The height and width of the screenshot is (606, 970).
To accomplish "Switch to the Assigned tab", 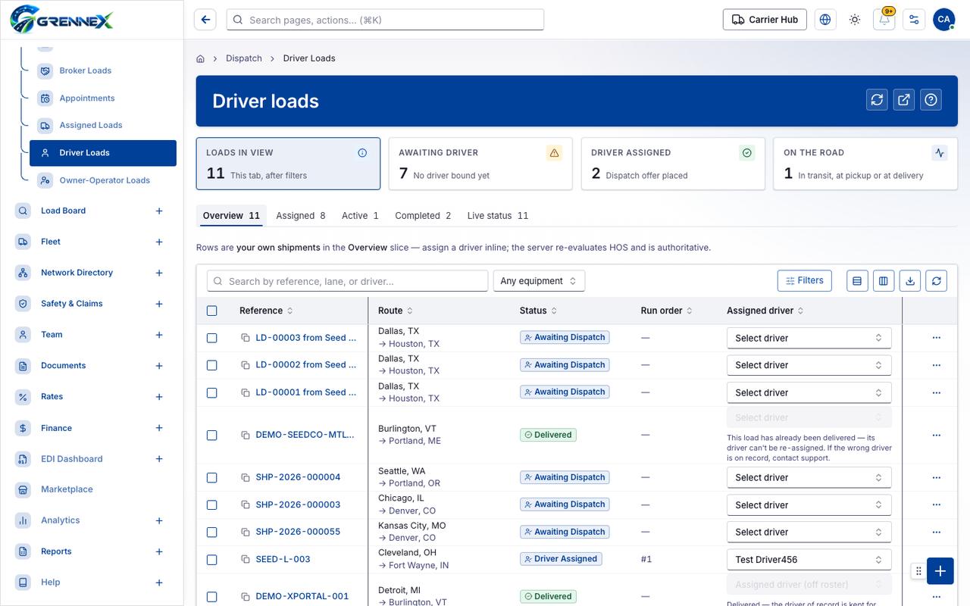I will pos(301,216).
